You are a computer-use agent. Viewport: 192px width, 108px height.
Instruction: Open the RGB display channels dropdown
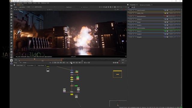(29, 7)
